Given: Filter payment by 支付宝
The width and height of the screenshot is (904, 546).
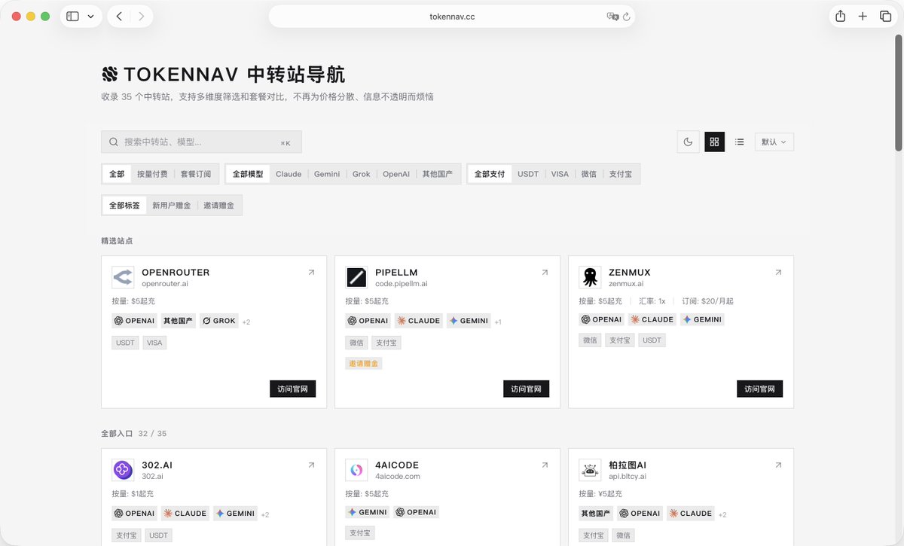Looking at the screenshot, I should pyautogui.click(x=621, y=174).
